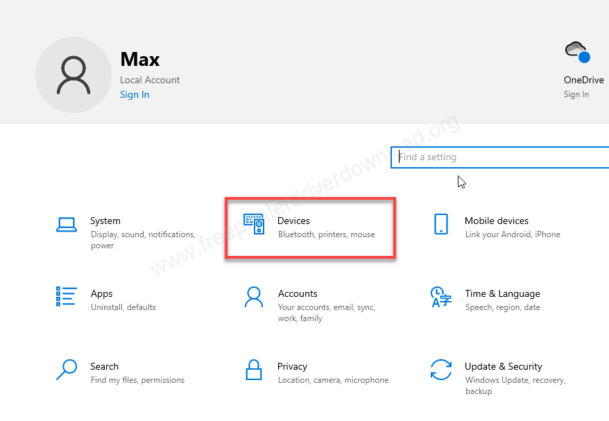Open the Update & Security title text
Screen dimensions: 609x421
503,367
